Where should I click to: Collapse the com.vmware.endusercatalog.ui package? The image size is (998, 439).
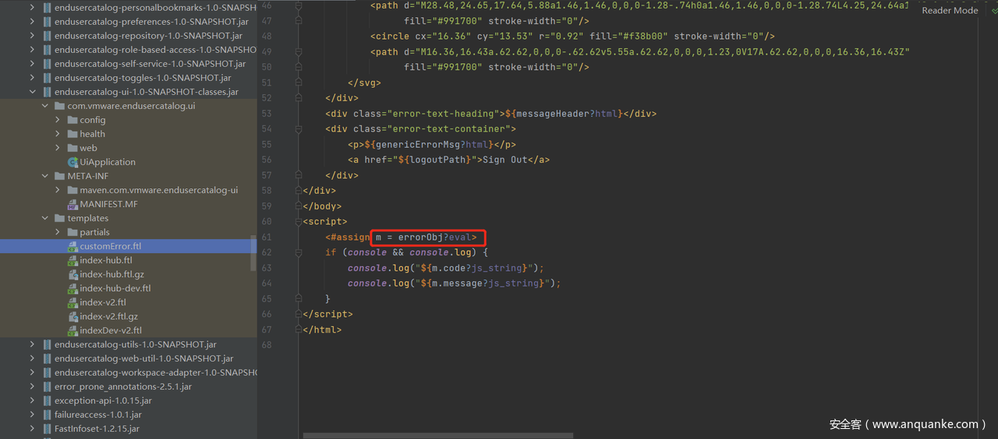(44, 106)
